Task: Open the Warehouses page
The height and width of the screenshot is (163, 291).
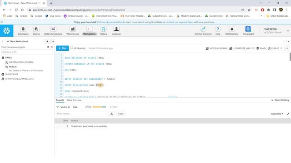Action: tap(73, 31)
